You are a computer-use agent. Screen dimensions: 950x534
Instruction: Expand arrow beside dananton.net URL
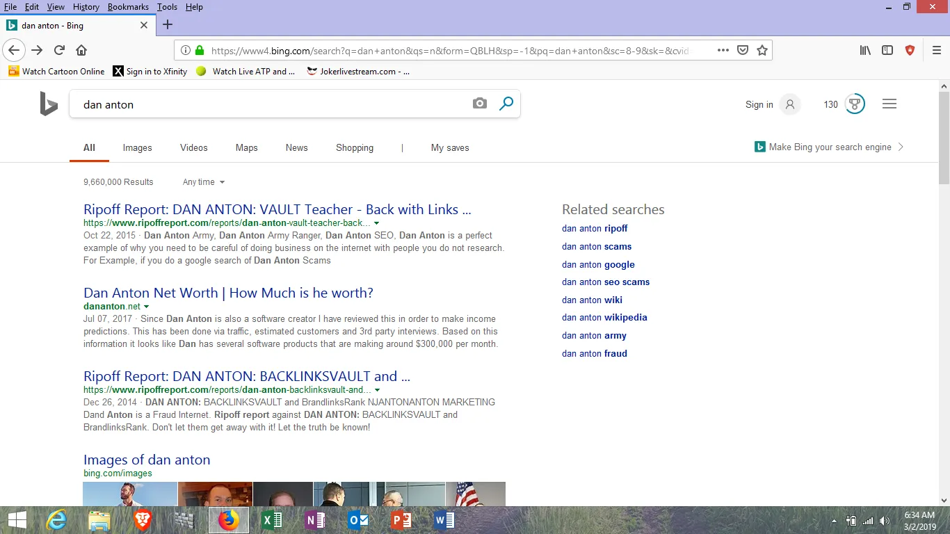coord(146,307)
